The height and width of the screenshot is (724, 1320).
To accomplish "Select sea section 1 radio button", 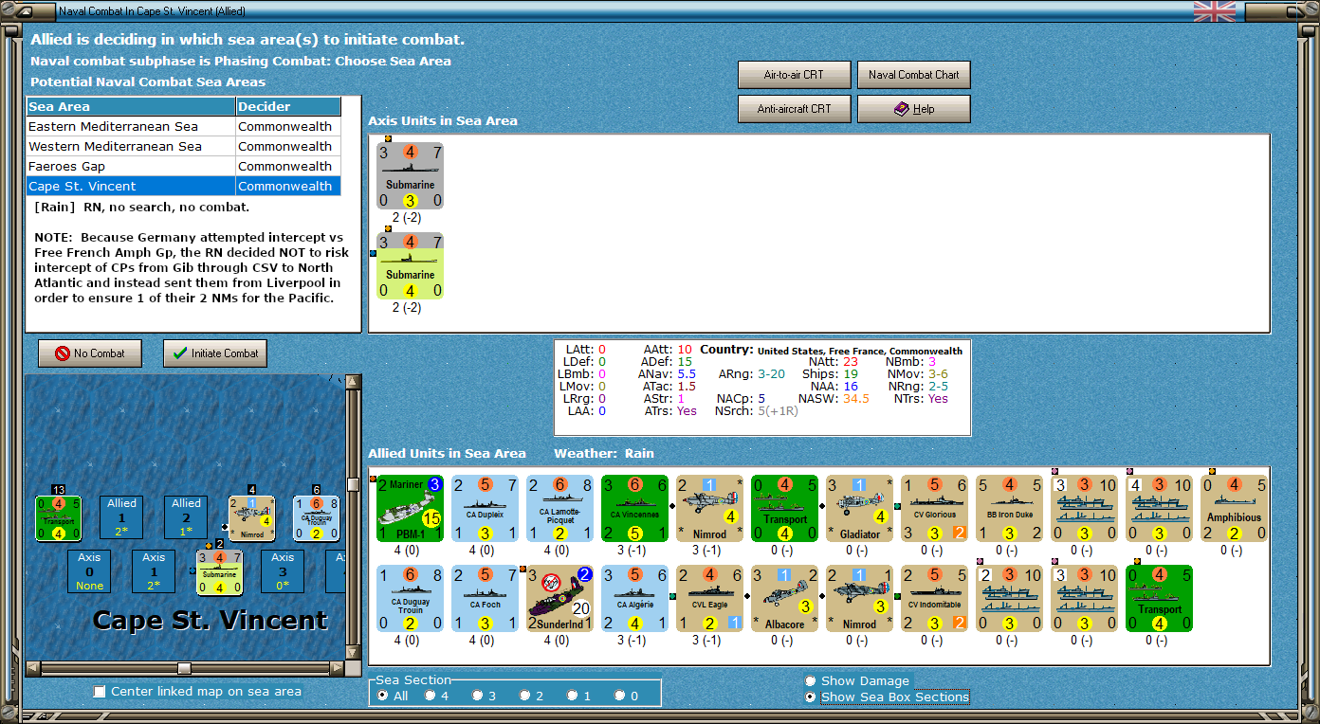I will pyautogui.click(x=573, y=696).
